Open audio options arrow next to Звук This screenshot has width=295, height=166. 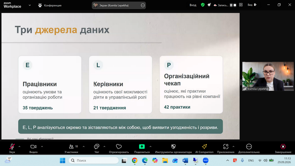pos(19,146)
